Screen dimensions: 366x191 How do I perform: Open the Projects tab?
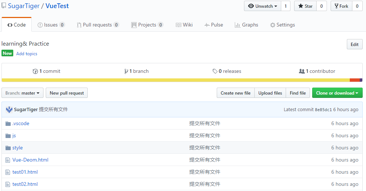pyautogui.click(x=147, y=25)
